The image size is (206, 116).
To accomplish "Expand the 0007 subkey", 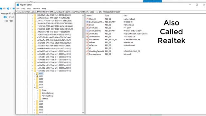I will tap(35, 104).
